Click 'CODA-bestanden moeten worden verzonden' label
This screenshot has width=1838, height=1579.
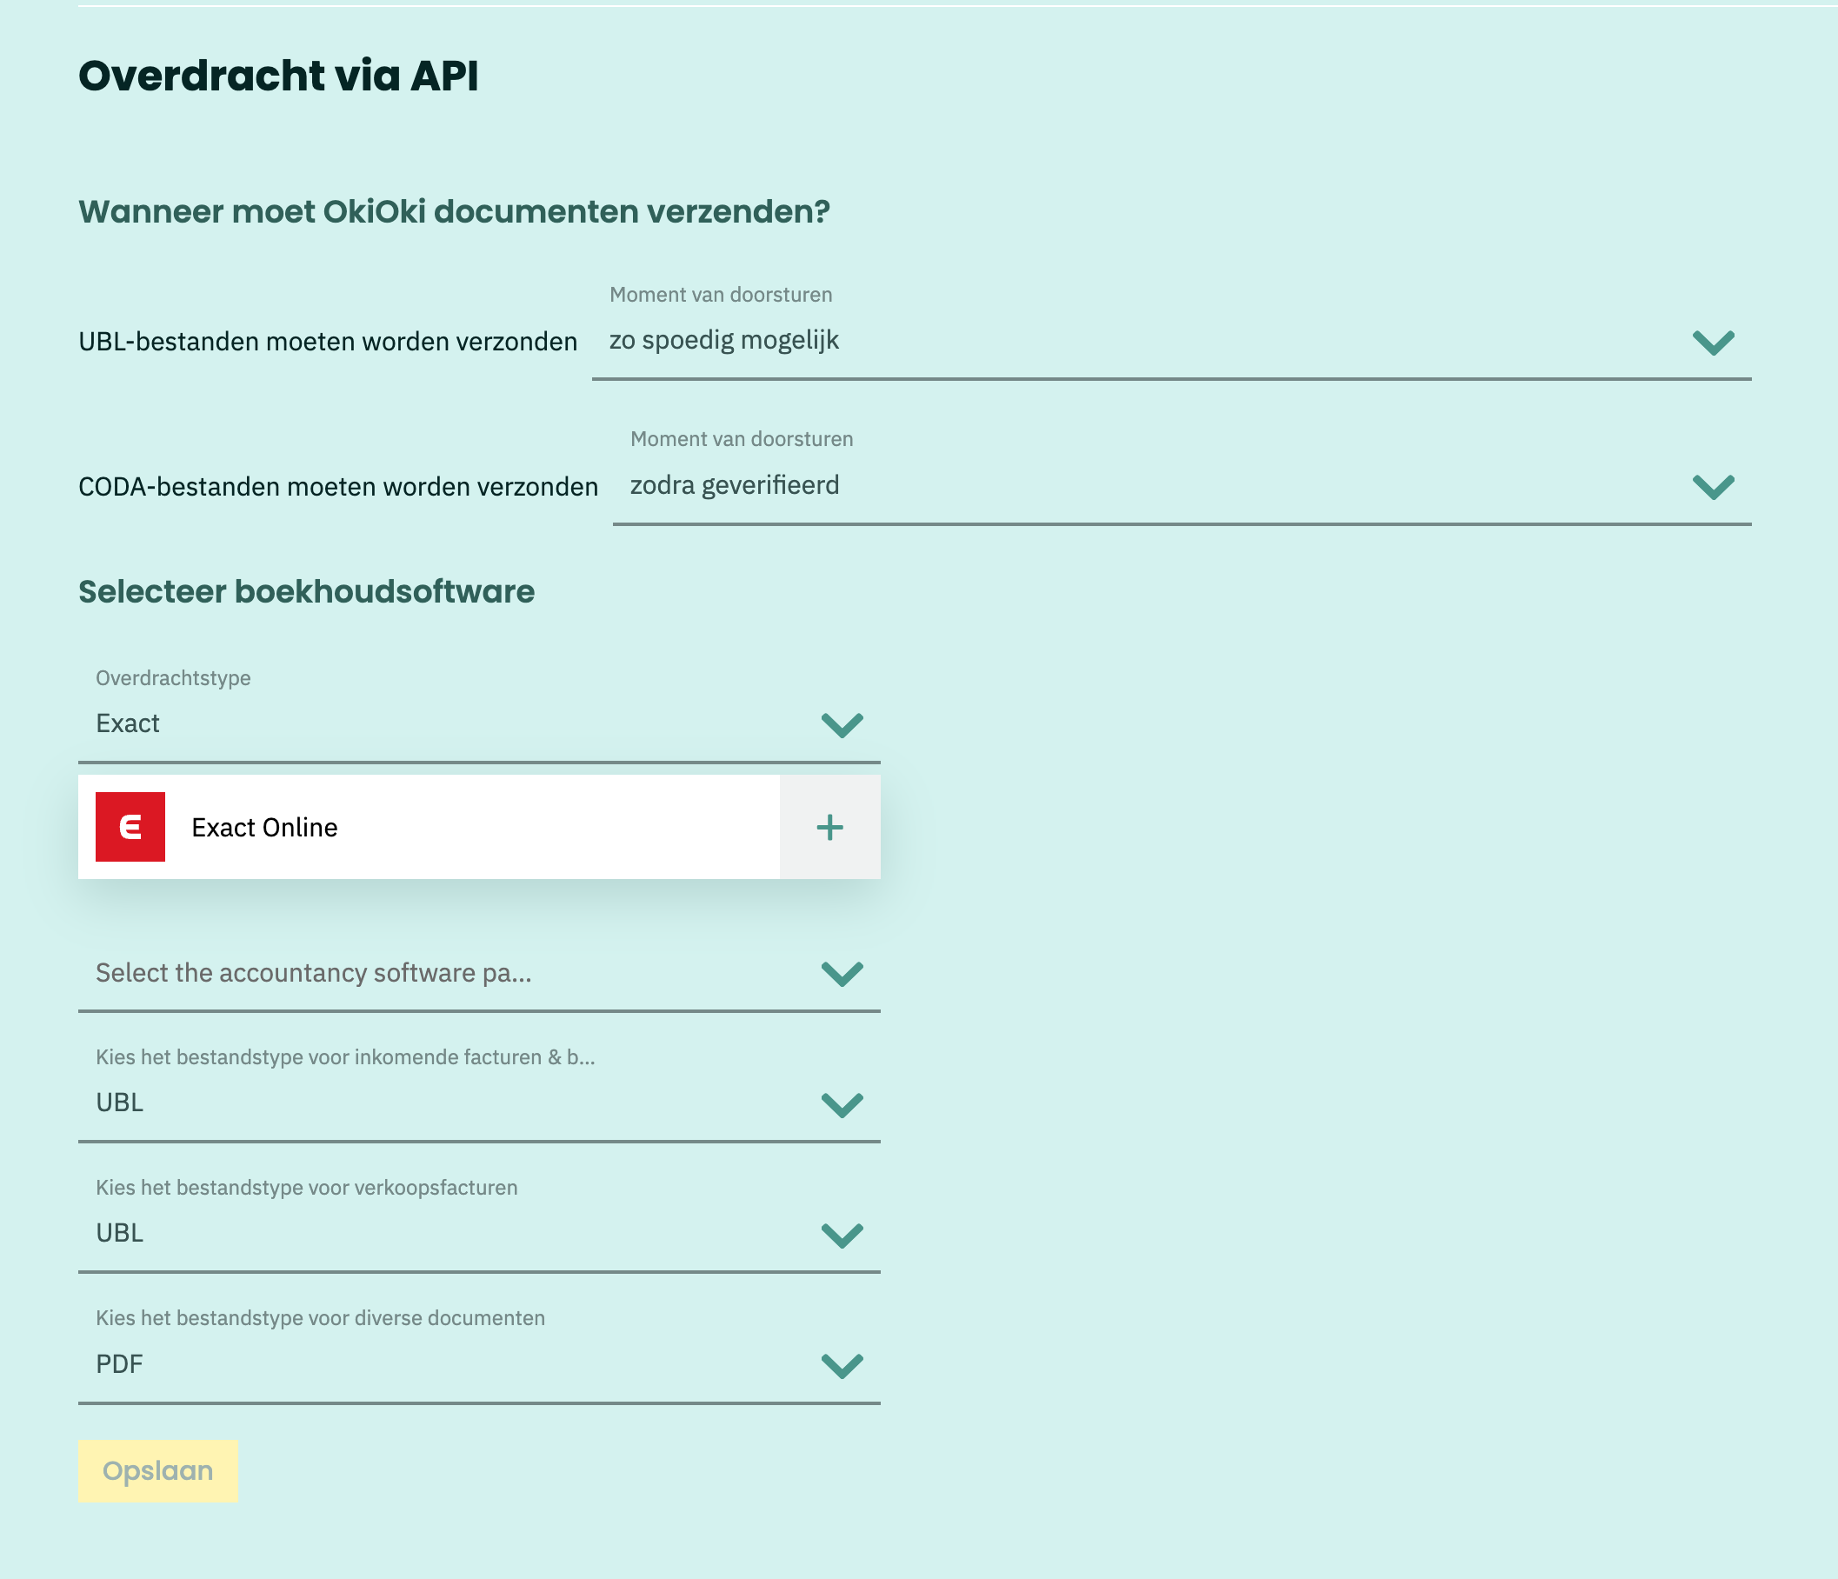tap(338, 487)
